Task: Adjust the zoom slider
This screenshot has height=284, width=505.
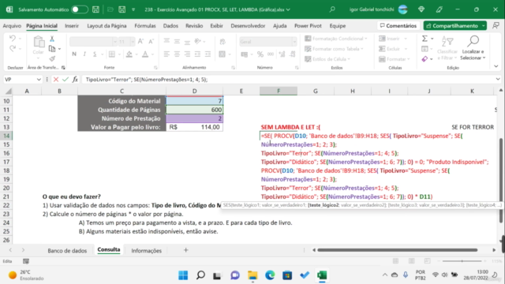Action: 462,261
